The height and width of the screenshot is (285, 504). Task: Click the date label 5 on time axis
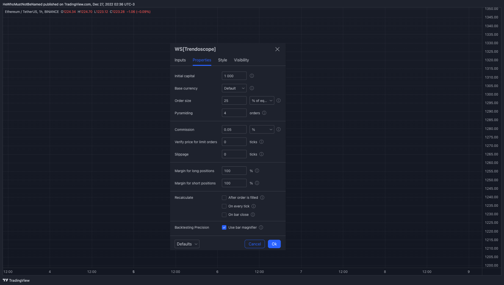click(x=134, y=272)
